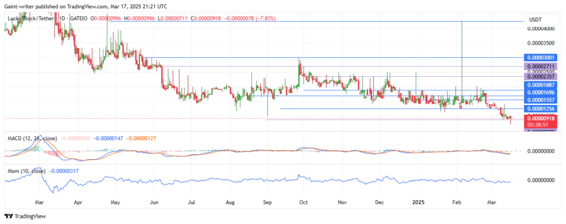Click the May label on time axis
This screenshot has height=224, width=566.
coord(115,202)
